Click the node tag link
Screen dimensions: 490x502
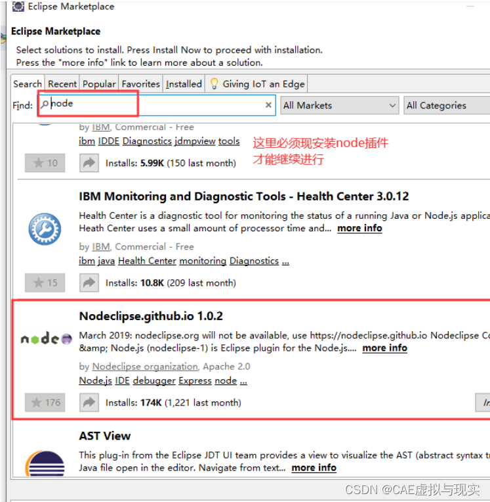(x=226, y=380)
